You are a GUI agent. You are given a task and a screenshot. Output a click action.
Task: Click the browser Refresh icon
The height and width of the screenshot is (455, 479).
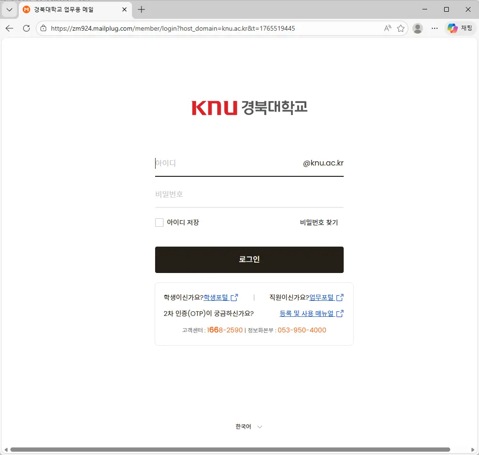[26, 28]
